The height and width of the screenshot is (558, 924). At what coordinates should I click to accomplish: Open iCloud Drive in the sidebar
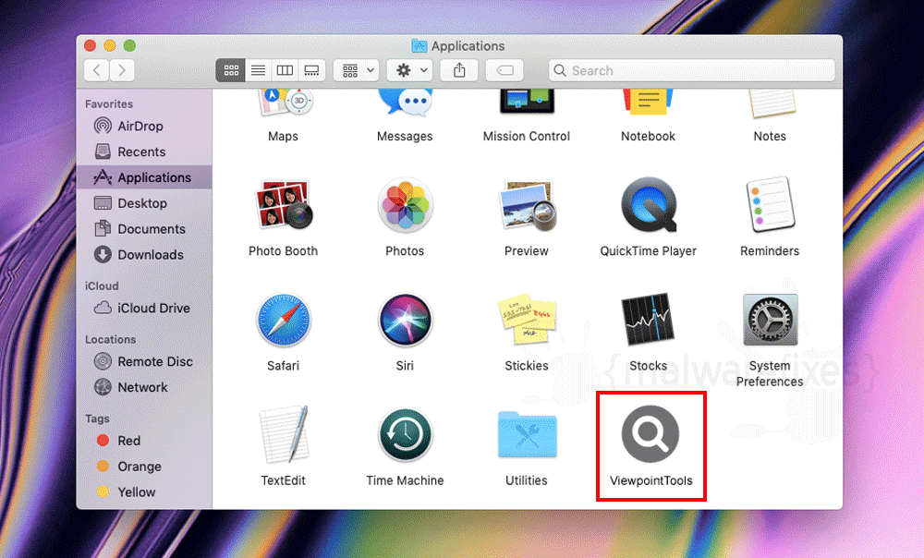pos(144,309)
